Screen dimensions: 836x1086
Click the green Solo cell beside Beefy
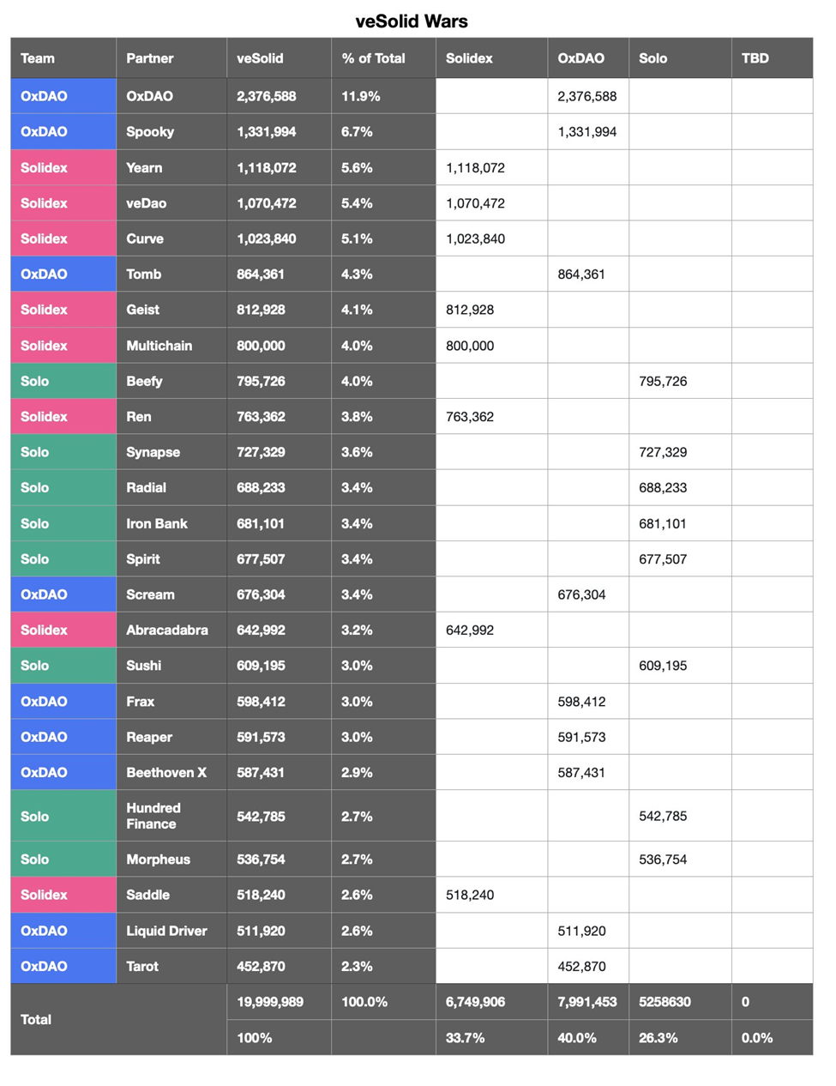[63, 381]
